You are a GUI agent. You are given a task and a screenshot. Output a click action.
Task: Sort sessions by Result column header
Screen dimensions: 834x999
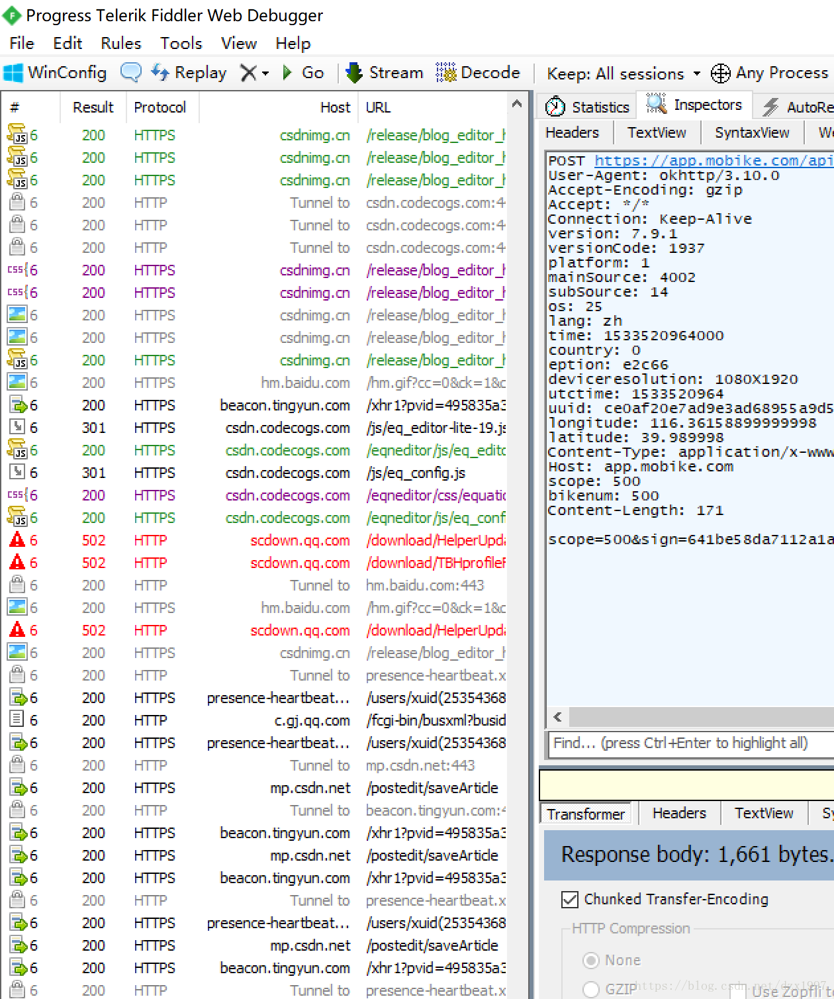click(93, 107)
